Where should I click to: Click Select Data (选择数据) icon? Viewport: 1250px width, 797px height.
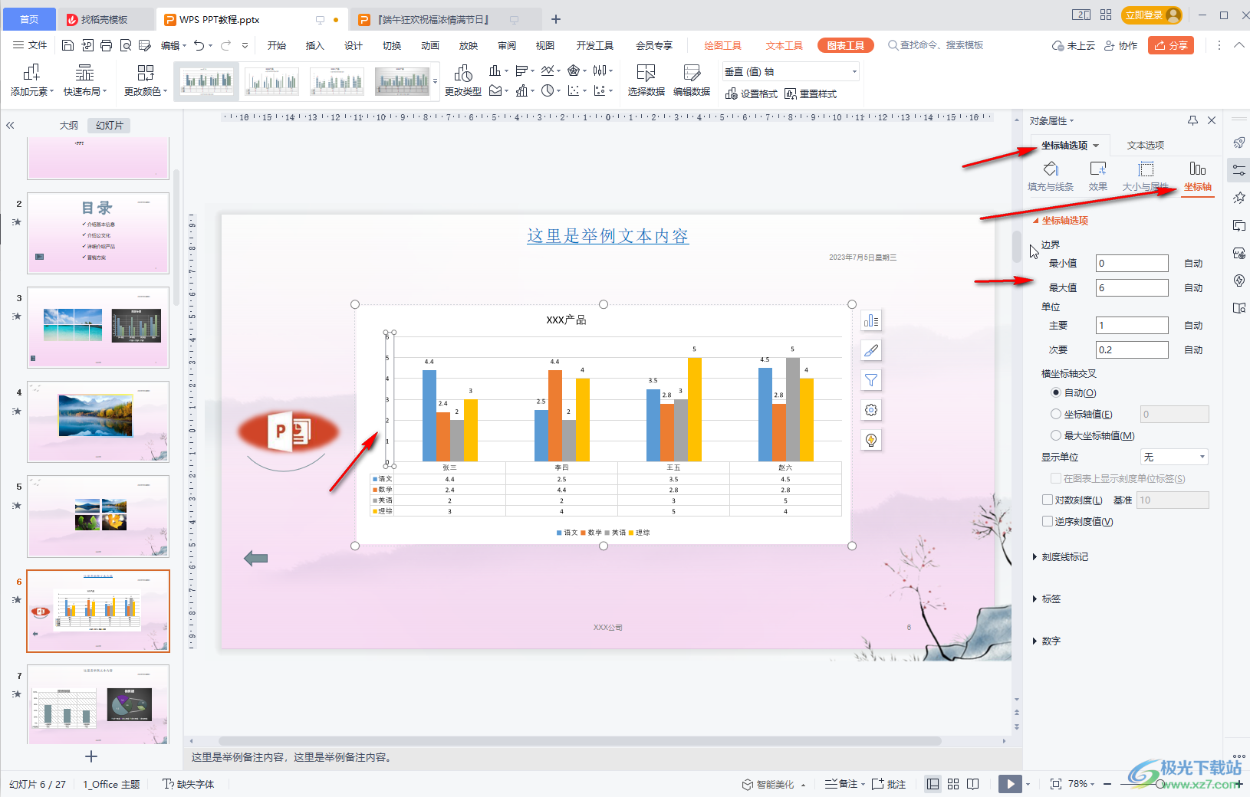point(646,80)
